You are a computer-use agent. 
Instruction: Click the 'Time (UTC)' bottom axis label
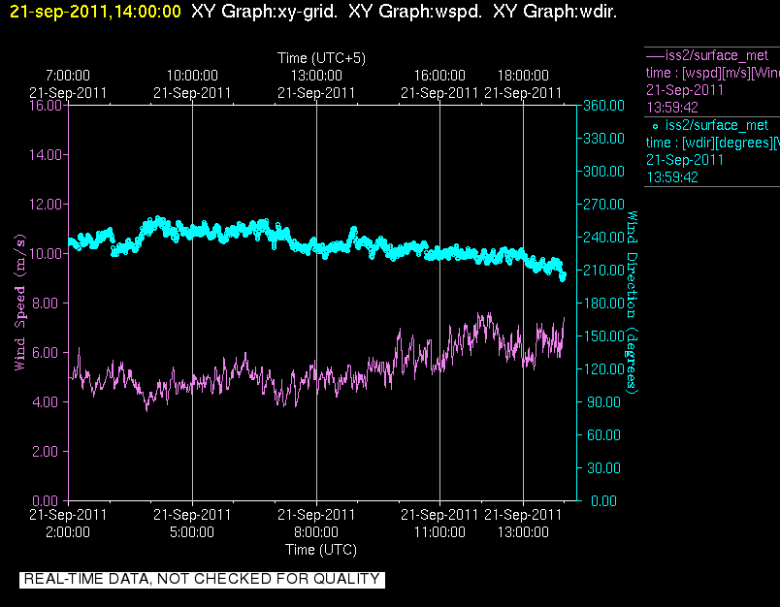pos(321,550)
